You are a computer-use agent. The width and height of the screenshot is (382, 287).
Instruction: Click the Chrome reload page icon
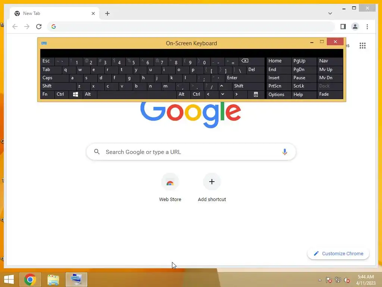[x=39, y=27]
